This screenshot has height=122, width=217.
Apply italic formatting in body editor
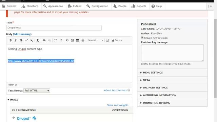point(16,40)
